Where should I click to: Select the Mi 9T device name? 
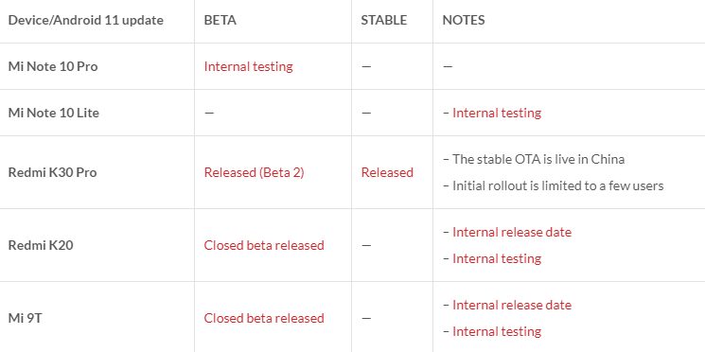[26, 318]
